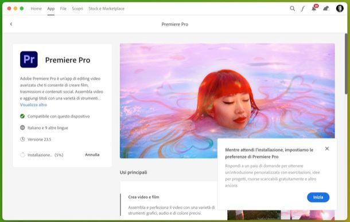Click the 'Versione 23.5' text
Viewport: 350px width, 222px height.
[39, 140]
